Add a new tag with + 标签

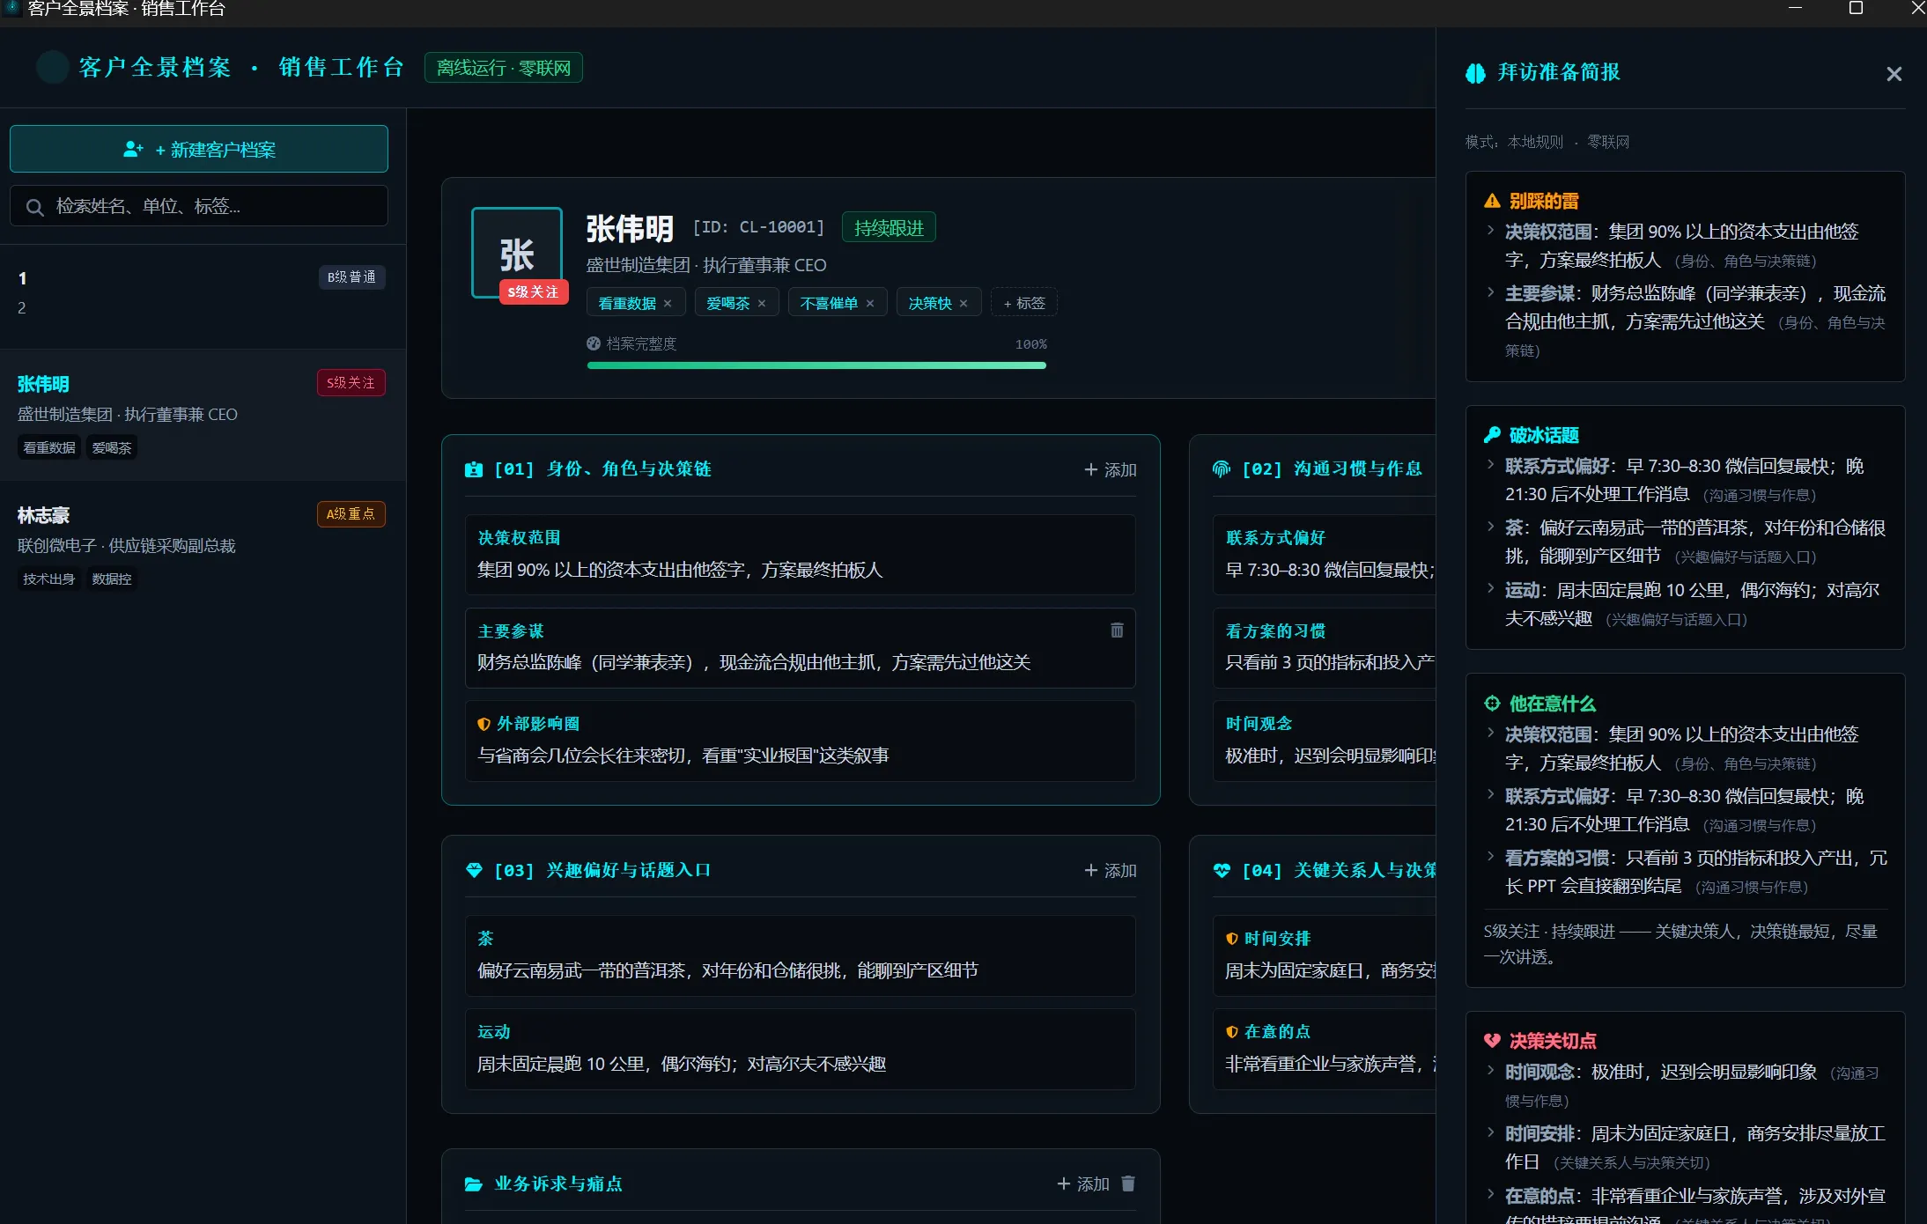[1024, 303]
